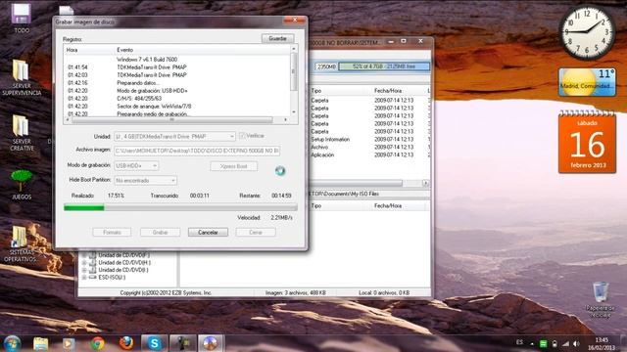627x352 pixels.
Task: Open Google Chrome from the taskbar
Action: [x=97, y=343]
